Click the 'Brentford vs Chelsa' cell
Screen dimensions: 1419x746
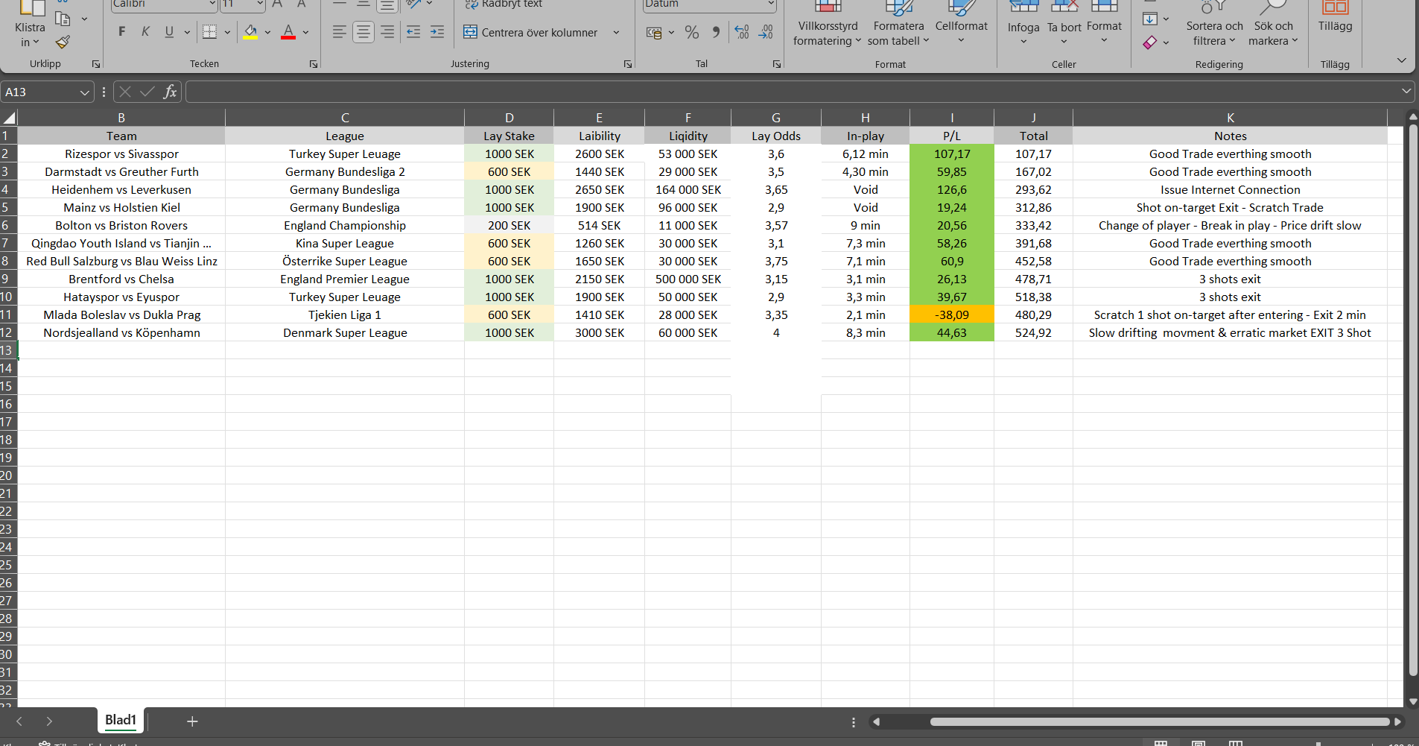[x=121, y=279]
